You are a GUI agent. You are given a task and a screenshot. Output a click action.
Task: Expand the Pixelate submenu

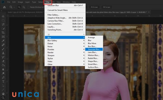pyautogui.click(x=65, y=49)
